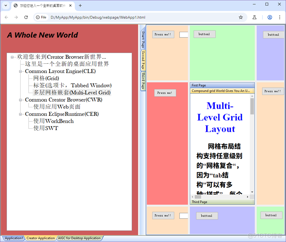
Task: Switch to the First Page tab in the grid
Action: 198,85
